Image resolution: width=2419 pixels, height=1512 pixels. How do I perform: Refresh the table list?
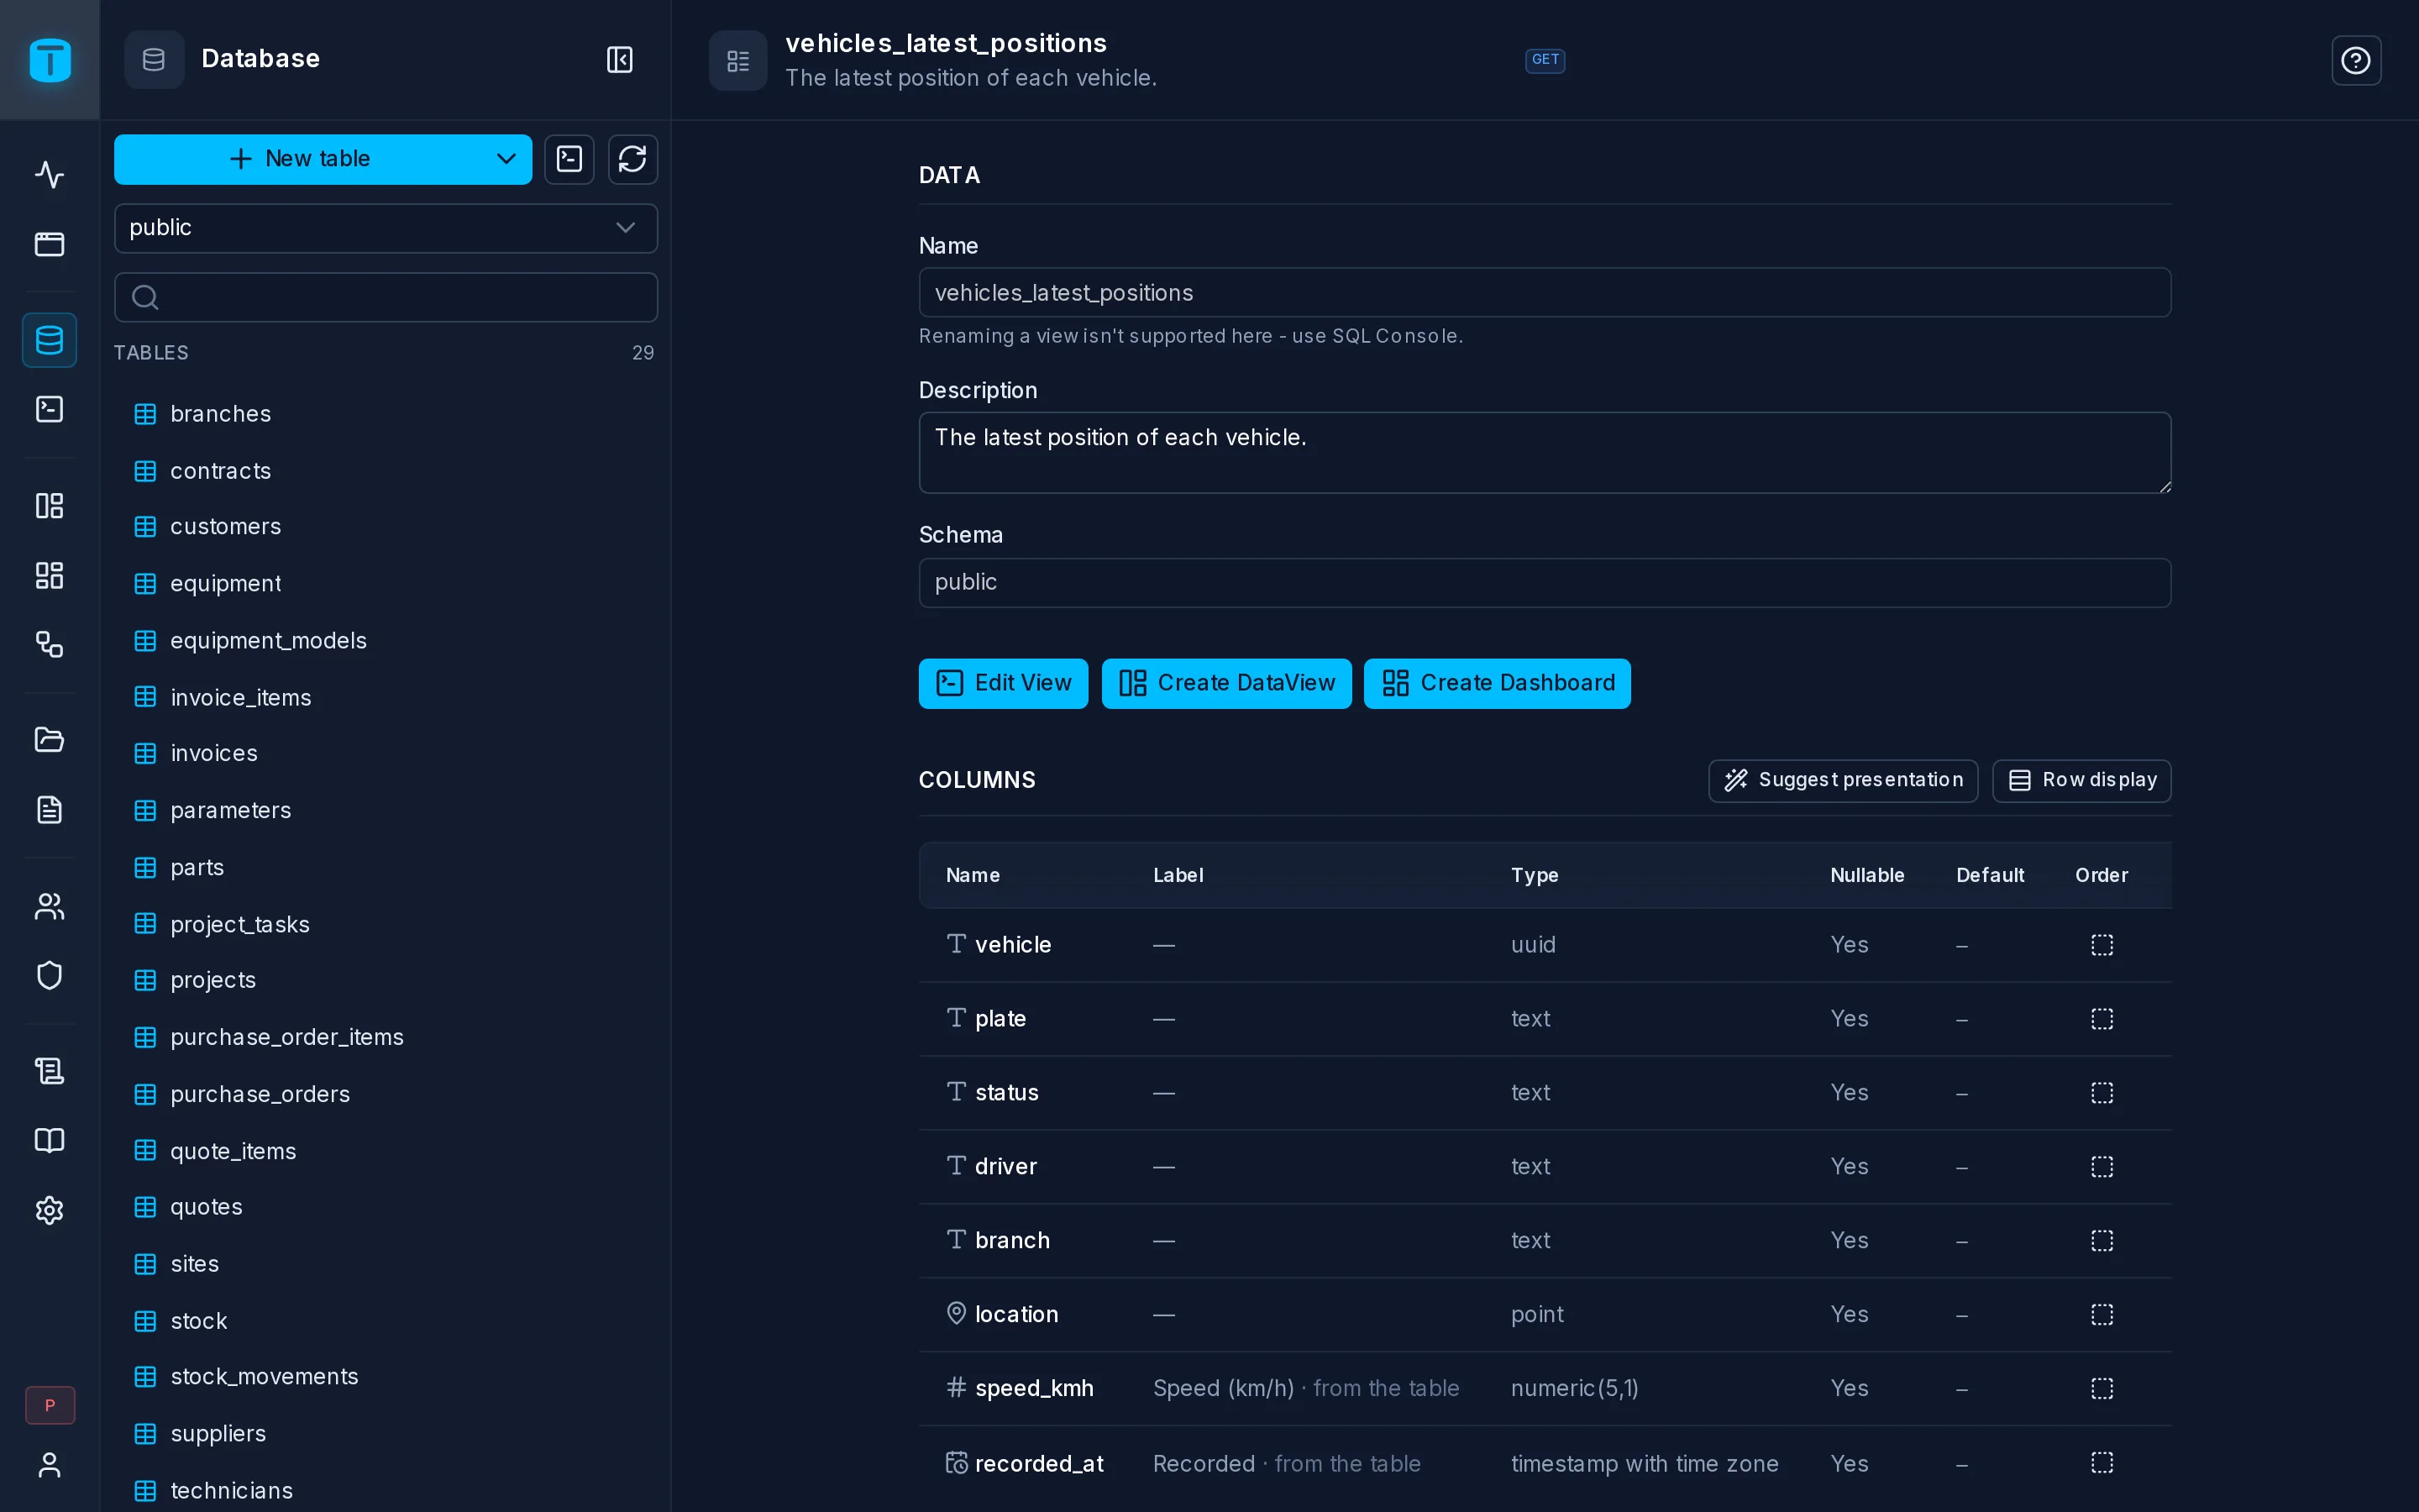click(x=632, y=159)
